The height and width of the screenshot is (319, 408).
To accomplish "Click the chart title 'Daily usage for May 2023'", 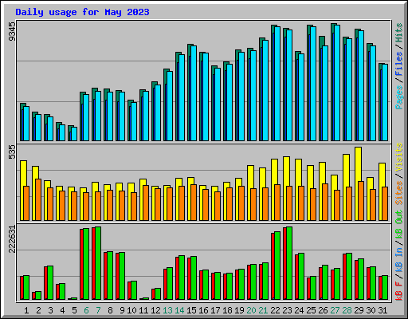I will pos(82,12).
